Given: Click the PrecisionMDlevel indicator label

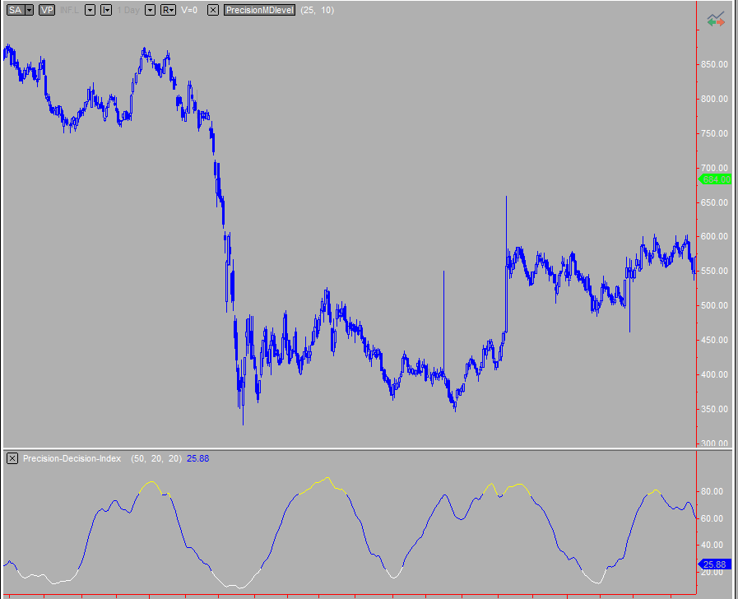Looking at the screenshot, I should pos(259,10).
